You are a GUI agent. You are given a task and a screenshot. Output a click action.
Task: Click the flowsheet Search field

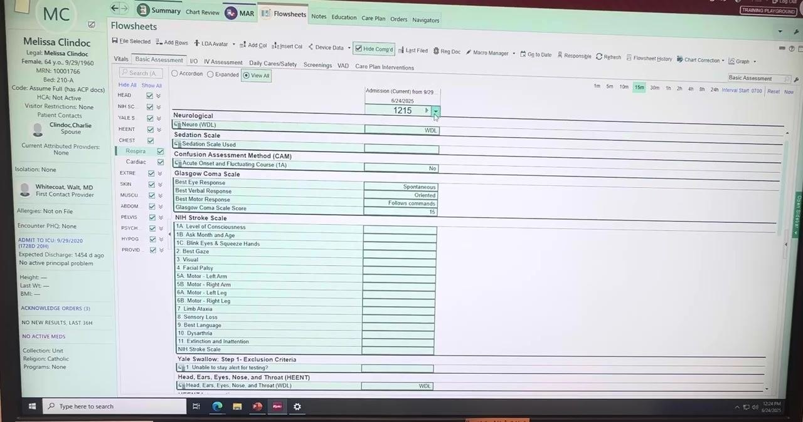[142, 73]
